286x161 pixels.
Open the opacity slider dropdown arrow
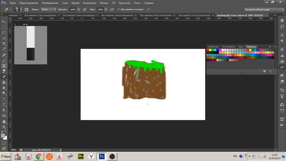pos(79,9)
